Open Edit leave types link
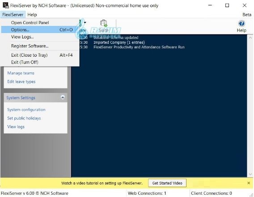This screenshot has height=197, width=254. (x=21, y=82)
